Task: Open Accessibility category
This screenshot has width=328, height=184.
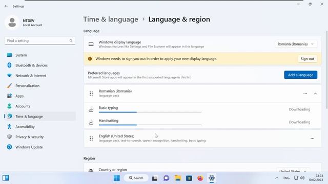Action: (40, 127)
